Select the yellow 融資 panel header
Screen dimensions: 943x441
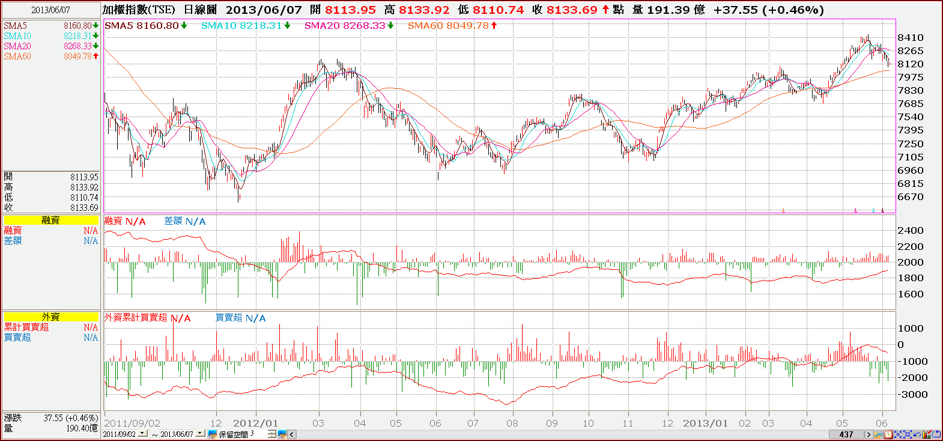(51, 221)
